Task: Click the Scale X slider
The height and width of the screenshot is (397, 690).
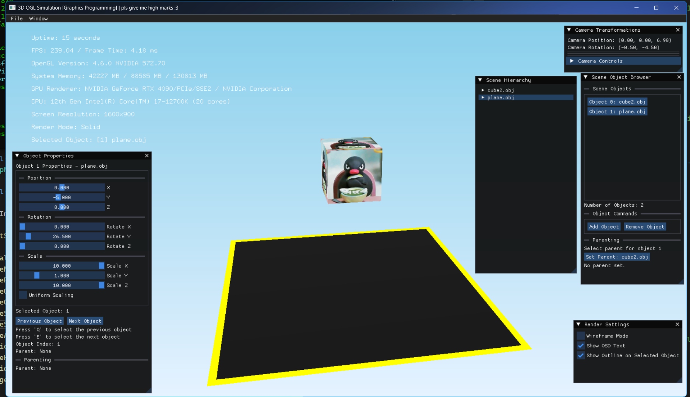Action: [x=62, y=266]
